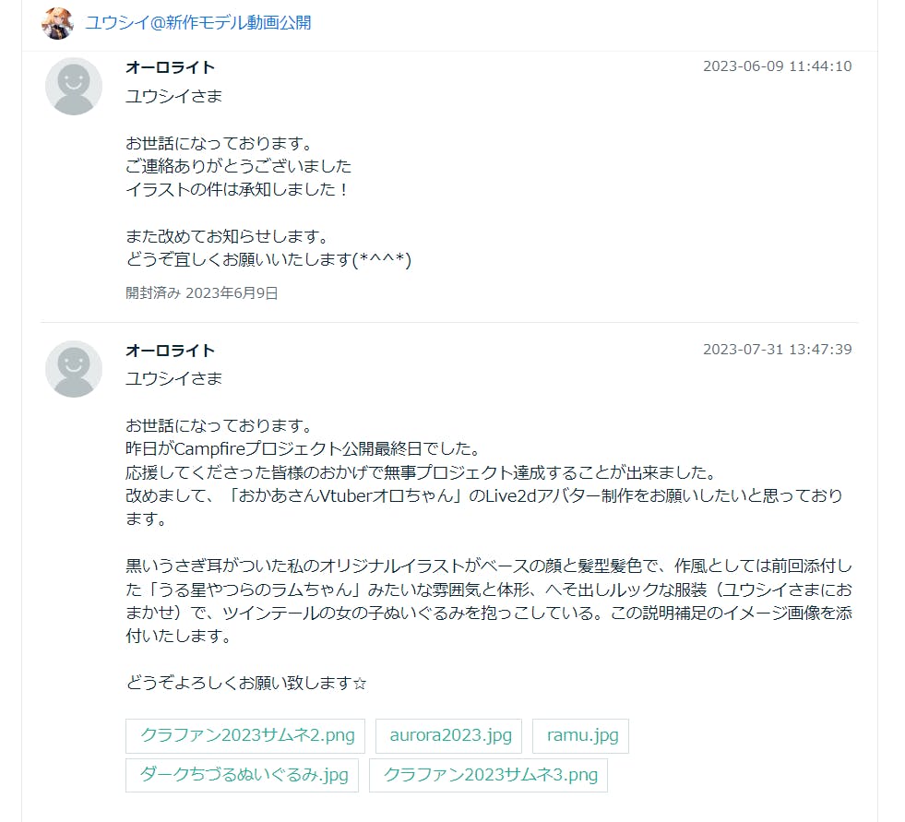
Task: Open the クラファン2023サムネ2.png attachment
Action: [x=246, y=736]
